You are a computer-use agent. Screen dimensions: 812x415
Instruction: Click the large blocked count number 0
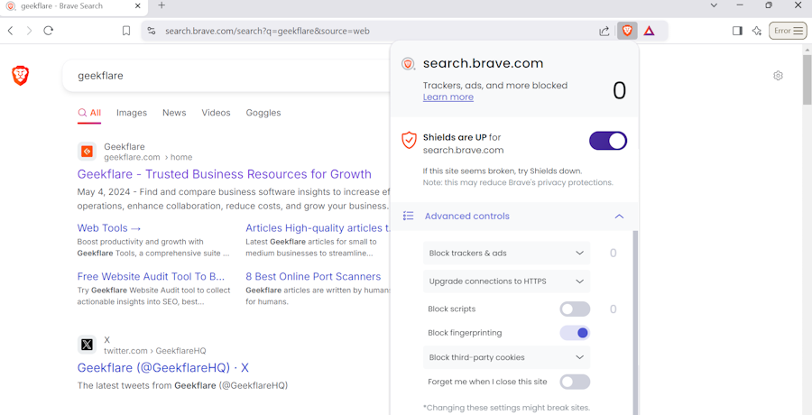619,90
